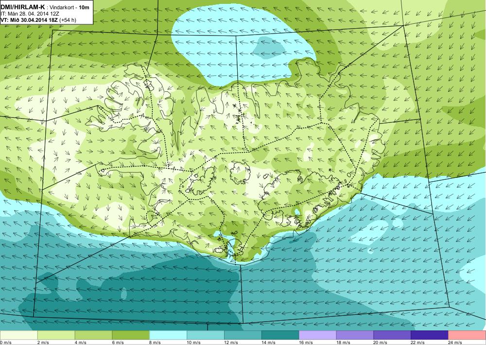Viewport: 486px width, 345px height.
Task: Click the '10 m/s' legend label
Action: coord(194,343)
